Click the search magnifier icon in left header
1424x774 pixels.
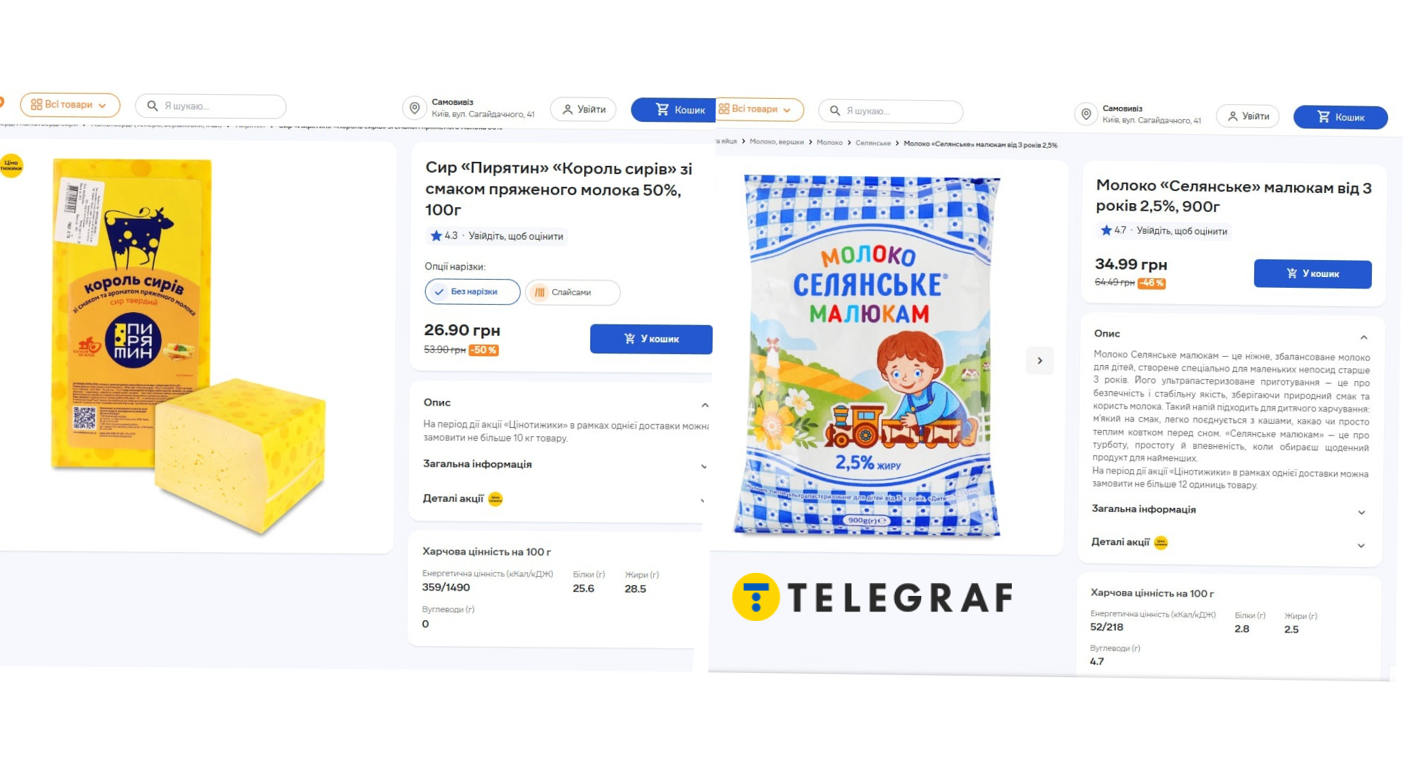click(152, 106)
